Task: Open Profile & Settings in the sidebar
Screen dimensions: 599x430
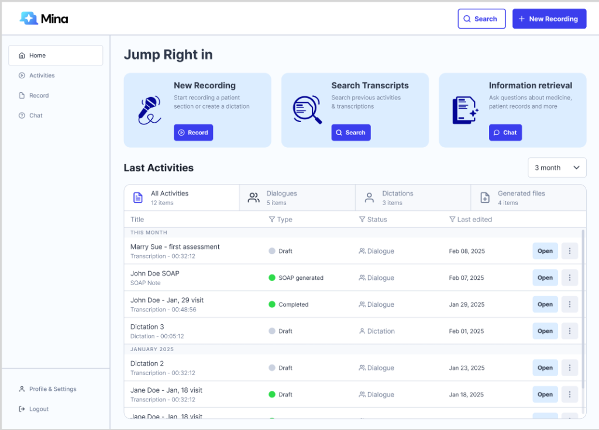Action: (x=53, y=389)
